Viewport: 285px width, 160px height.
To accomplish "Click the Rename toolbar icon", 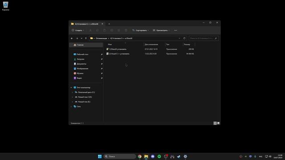I will (112, 30).
